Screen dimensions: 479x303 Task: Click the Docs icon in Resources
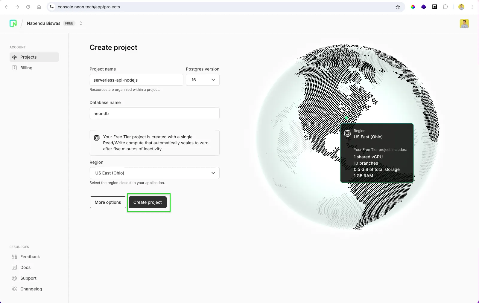(x=14, y=267)
